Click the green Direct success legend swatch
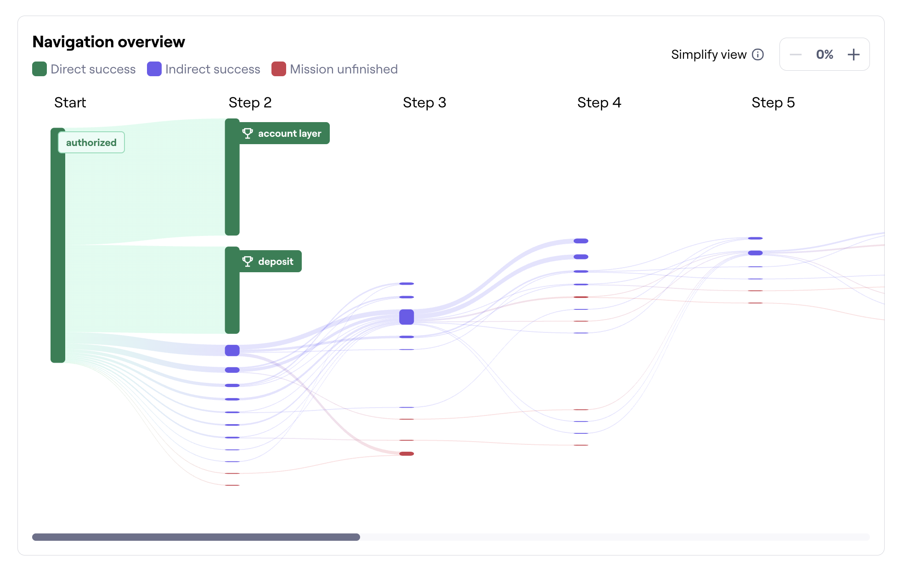Viewport: 903px width, 572px height. pyautogui.click(x=40, y=69)
